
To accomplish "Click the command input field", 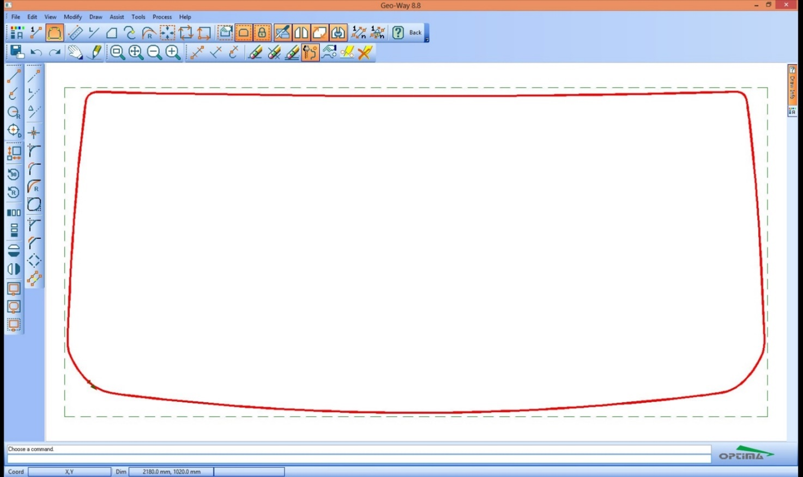I will tap(359, 458).
